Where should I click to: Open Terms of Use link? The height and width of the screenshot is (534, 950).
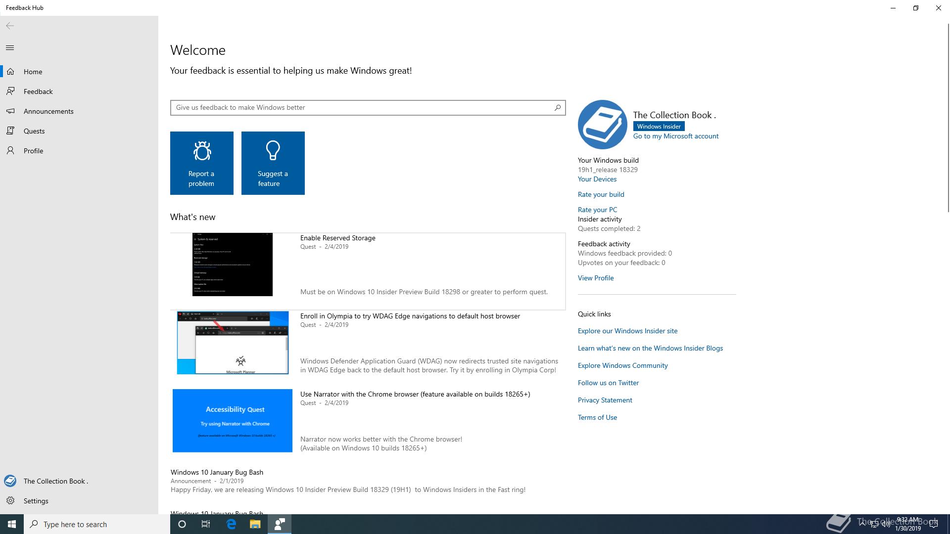pyautogui.click(x=597, y=417)
